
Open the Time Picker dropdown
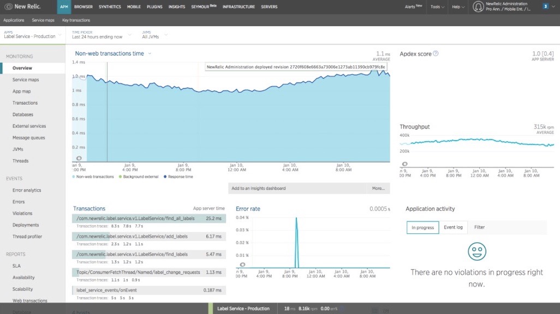coord(102,35)
